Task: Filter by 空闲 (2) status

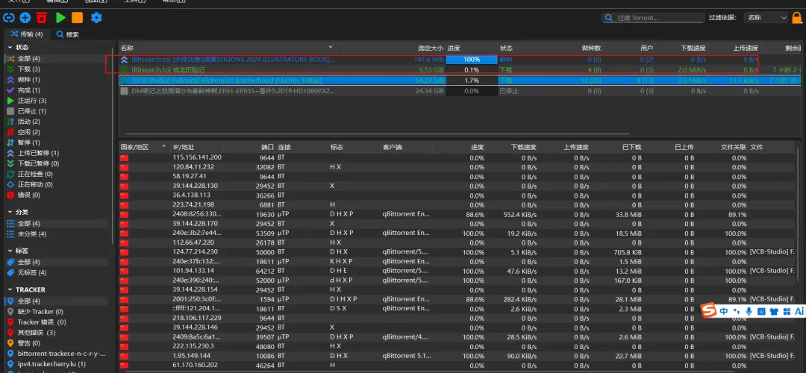Action: [57, 132]
